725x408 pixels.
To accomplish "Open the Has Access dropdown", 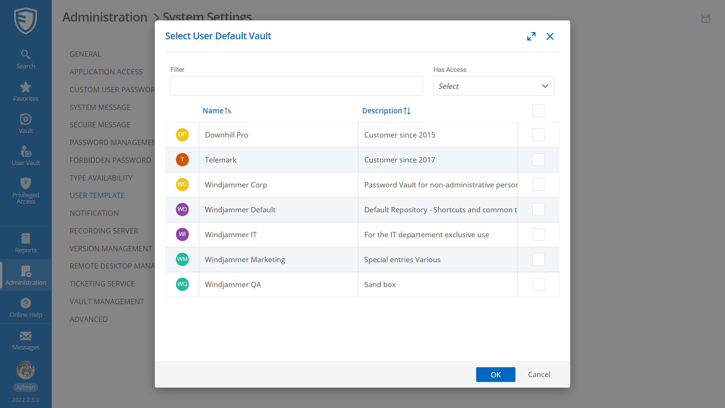I will click(494, 86).
